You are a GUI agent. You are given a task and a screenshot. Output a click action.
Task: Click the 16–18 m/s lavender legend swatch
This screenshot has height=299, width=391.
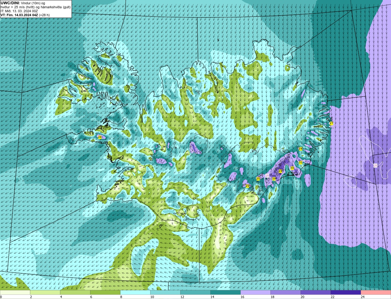(256, 292)
